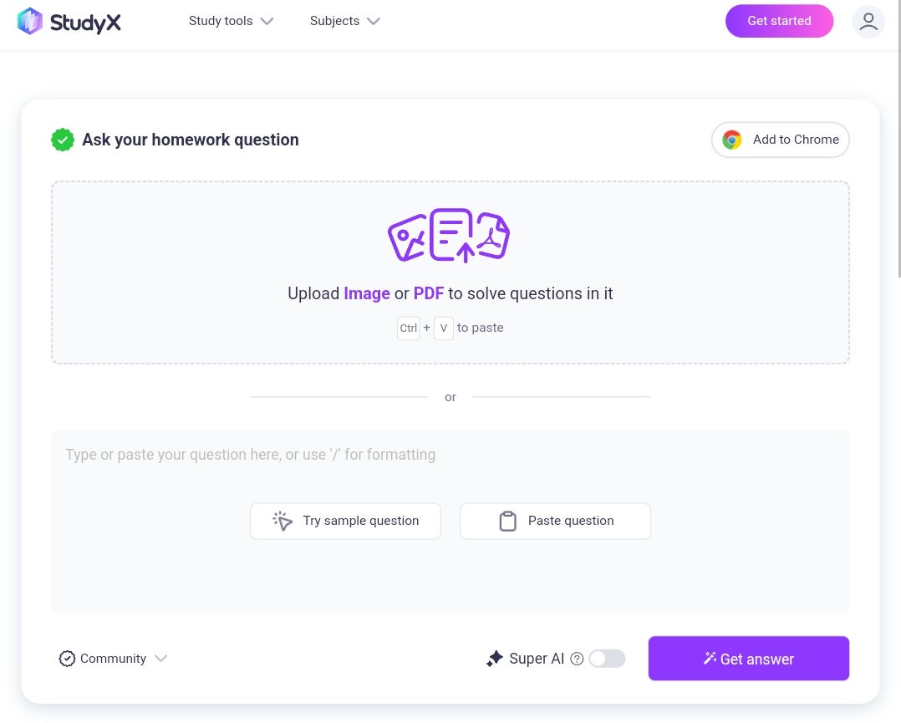Click the clipboard icon on Paste question
The image size is (901, 723).
(x=508, y=520)
